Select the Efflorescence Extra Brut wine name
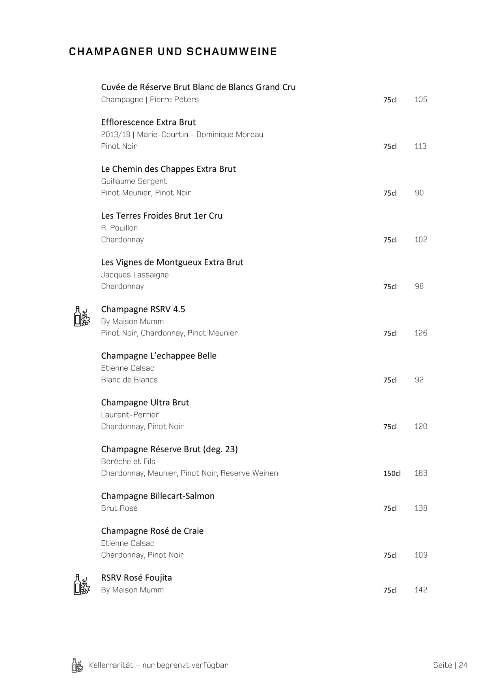This screenshot has width=482, height=682. (148, 122)
